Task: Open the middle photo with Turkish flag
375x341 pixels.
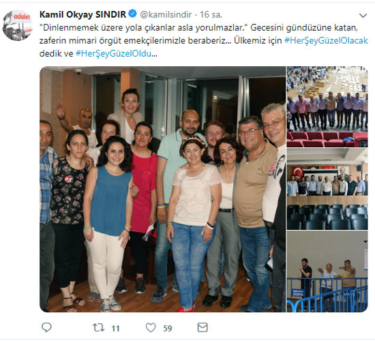Action: 327,189
